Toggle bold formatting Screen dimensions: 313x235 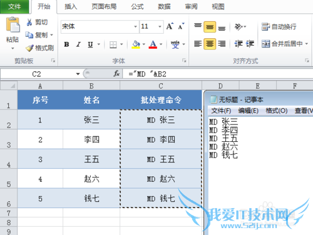[x=66, y=44]
